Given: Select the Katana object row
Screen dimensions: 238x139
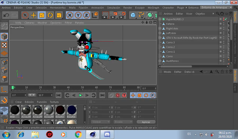Looking at the screenshot, I should (170, 24).
